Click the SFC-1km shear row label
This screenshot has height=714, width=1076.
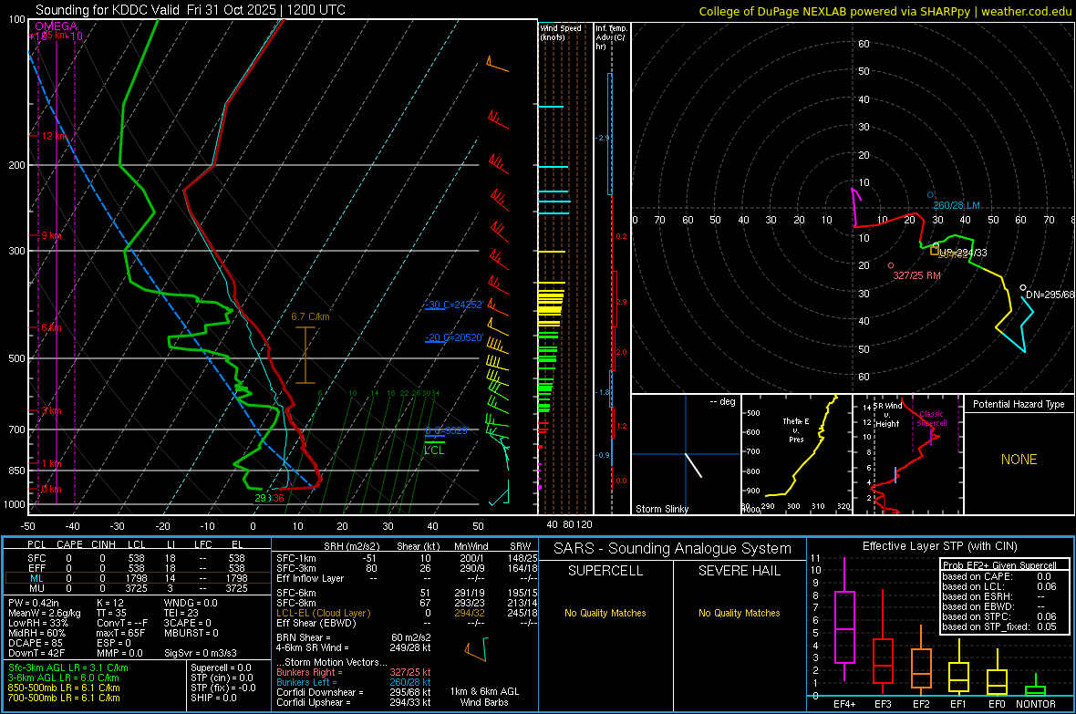click(x=295, y=558)
